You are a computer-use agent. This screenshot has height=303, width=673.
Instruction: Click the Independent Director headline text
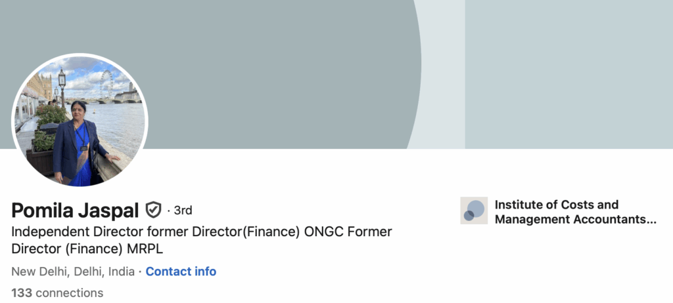pos(201,240)
